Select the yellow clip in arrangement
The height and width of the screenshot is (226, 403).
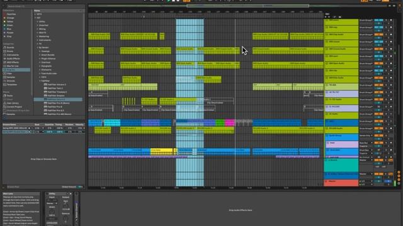pos(161,152)
